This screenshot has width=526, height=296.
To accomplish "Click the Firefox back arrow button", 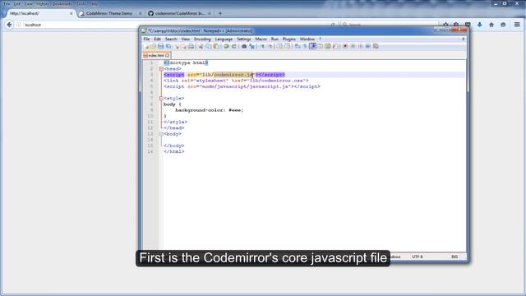I will [9, 25].
